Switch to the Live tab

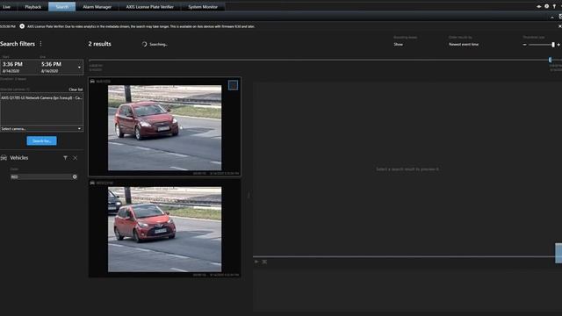(x=6, y=7)
